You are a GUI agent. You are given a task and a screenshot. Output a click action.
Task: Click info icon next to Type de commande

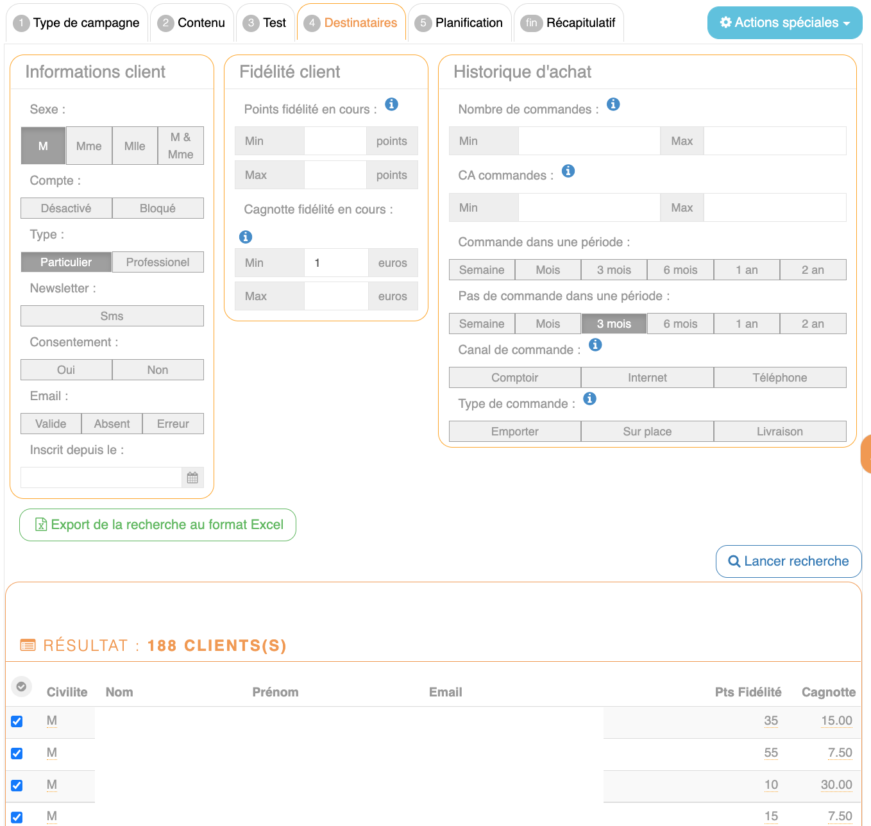(589, 399)
